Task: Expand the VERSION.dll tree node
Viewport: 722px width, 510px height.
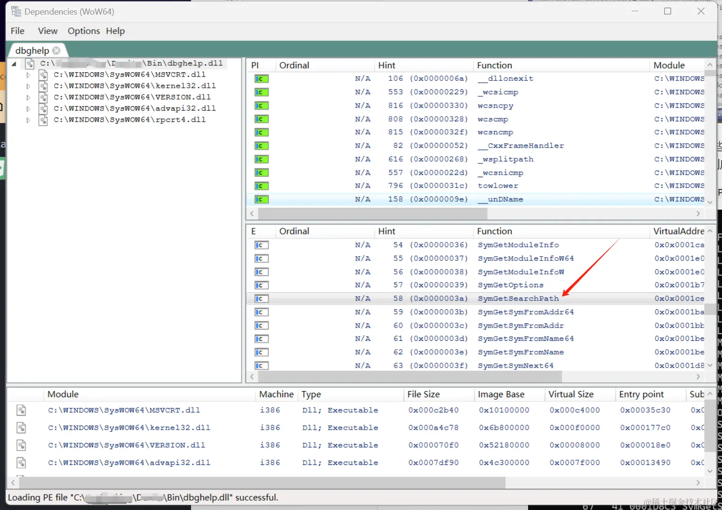Action: [28, 97]
